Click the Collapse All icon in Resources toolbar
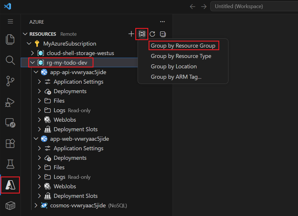This screenshot has height=216, width=298. 163,34
